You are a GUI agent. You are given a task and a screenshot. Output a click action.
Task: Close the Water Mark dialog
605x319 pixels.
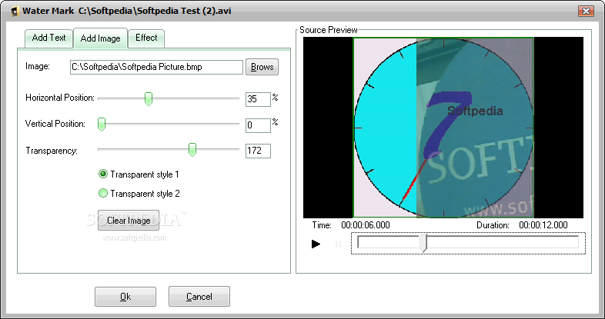pyautogui.click(x=586, y=12)
